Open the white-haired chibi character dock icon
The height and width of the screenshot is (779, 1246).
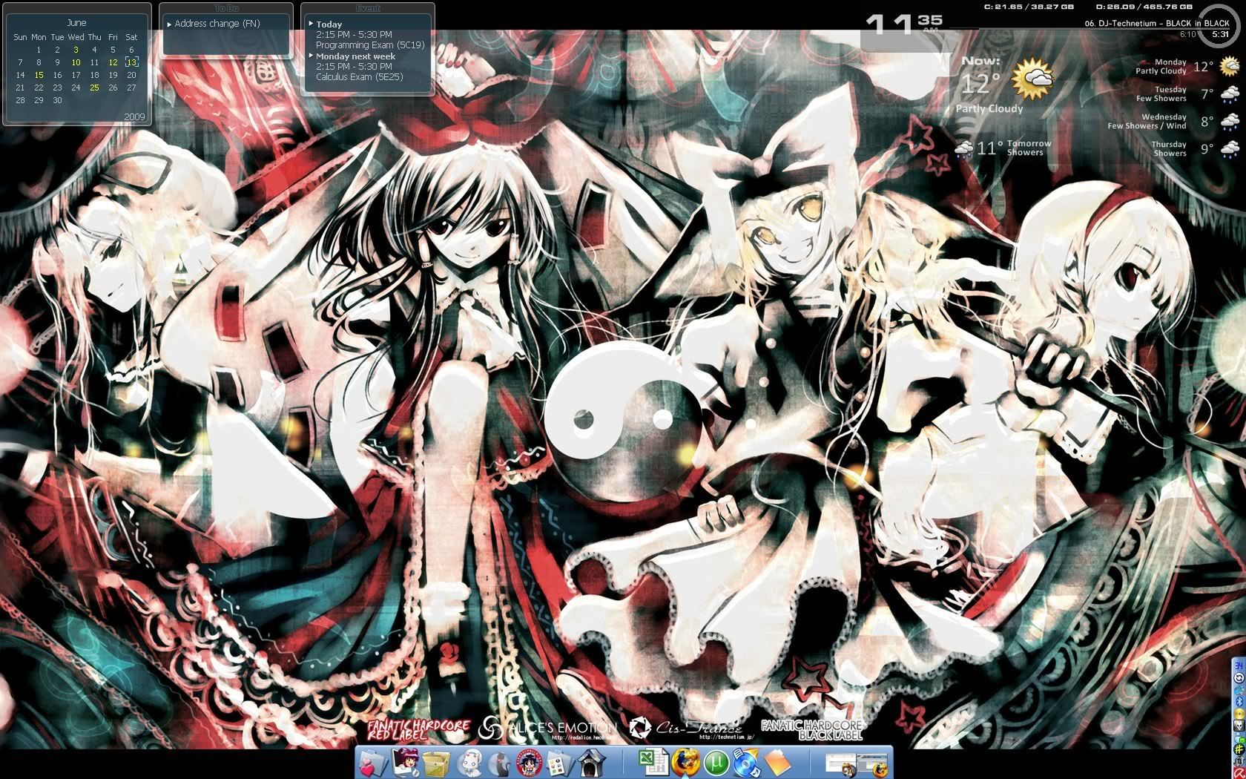tap(469, 763)
